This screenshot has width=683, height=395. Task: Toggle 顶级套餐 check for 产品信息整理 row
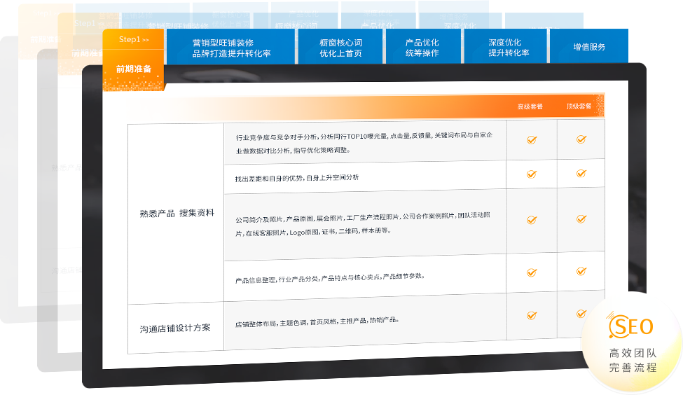pos(581,272)
